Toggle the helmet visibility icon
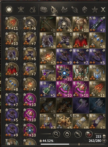 [89, 134]
